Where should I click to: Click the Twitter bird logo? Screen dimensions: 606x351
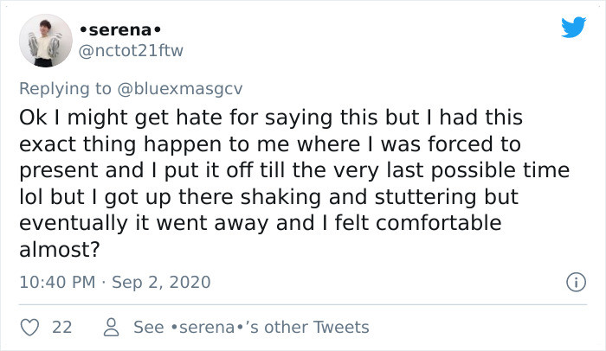[x=573, y=28]
